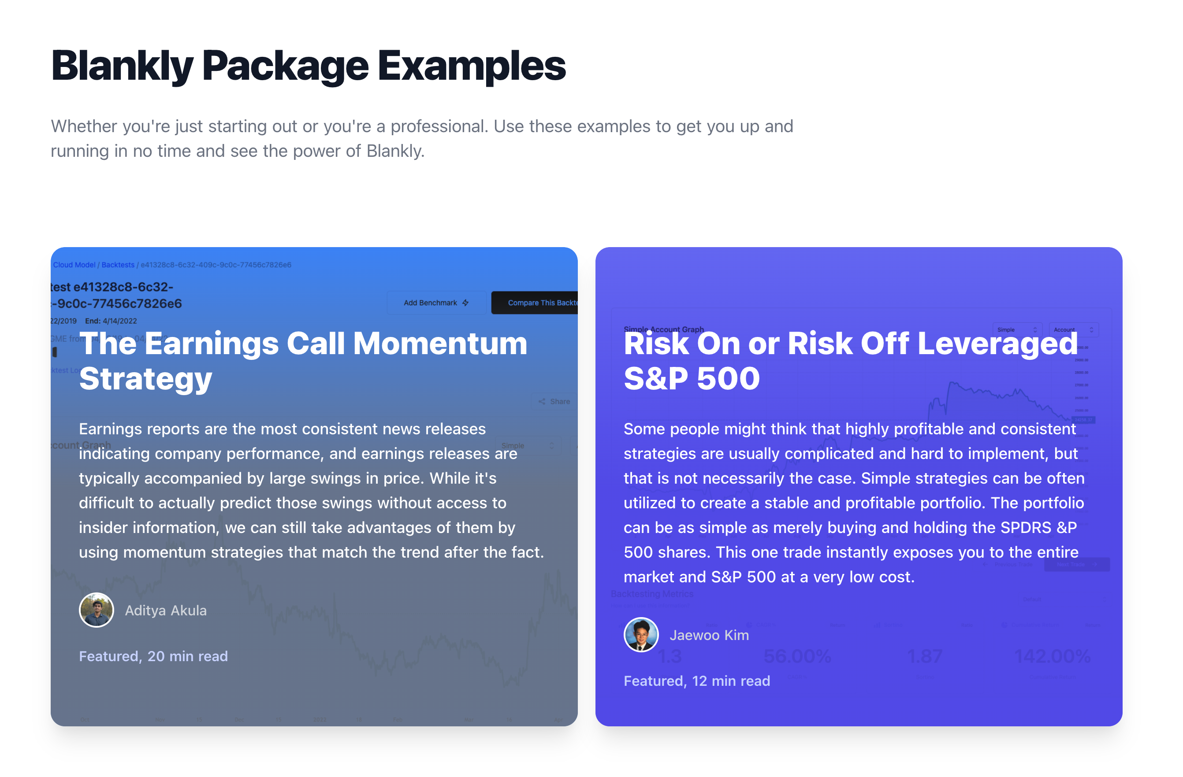Click the lightning bolt icon on Add Benchmark
Image resolution: width=1183 pixels, height=777 pixels.
point(466,303)
